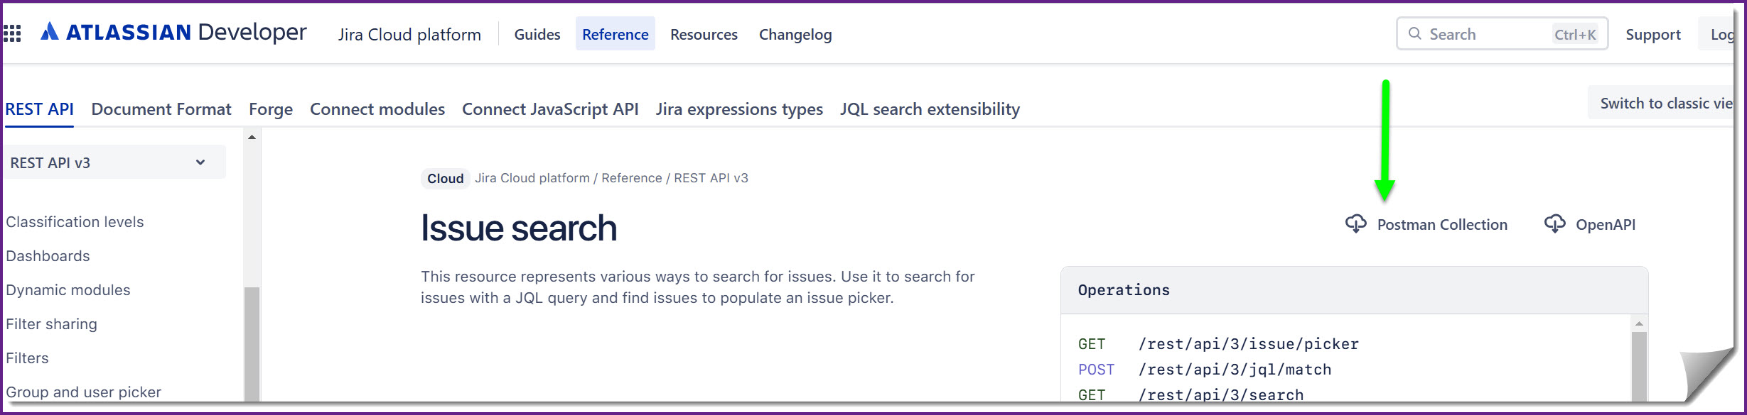Select the POST method next to /rest/api/3/jql/match
The width and height of the screenshot is (1747, 415).
[x=1096, y=369]
